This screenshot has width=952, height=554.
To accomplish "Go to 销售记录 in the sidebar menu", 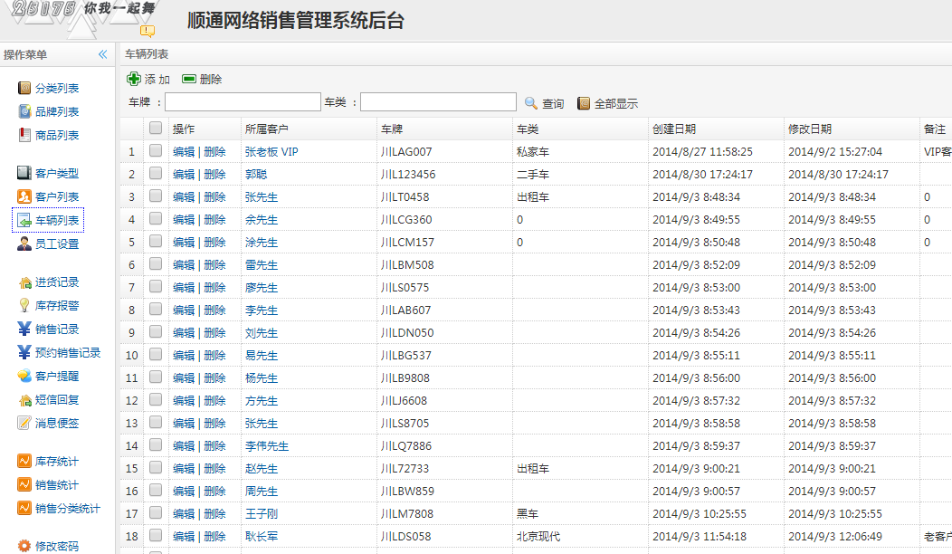I will (x=56, y=329).
